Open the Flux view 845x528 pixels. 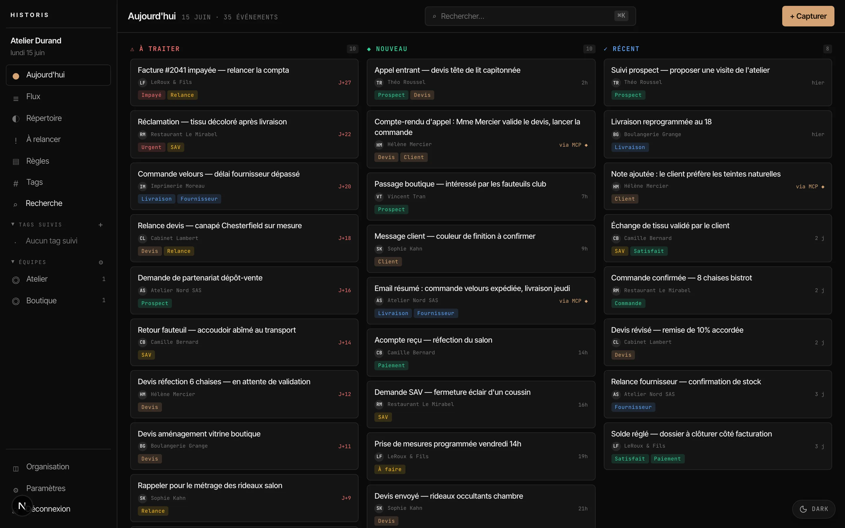click(58, 97)
